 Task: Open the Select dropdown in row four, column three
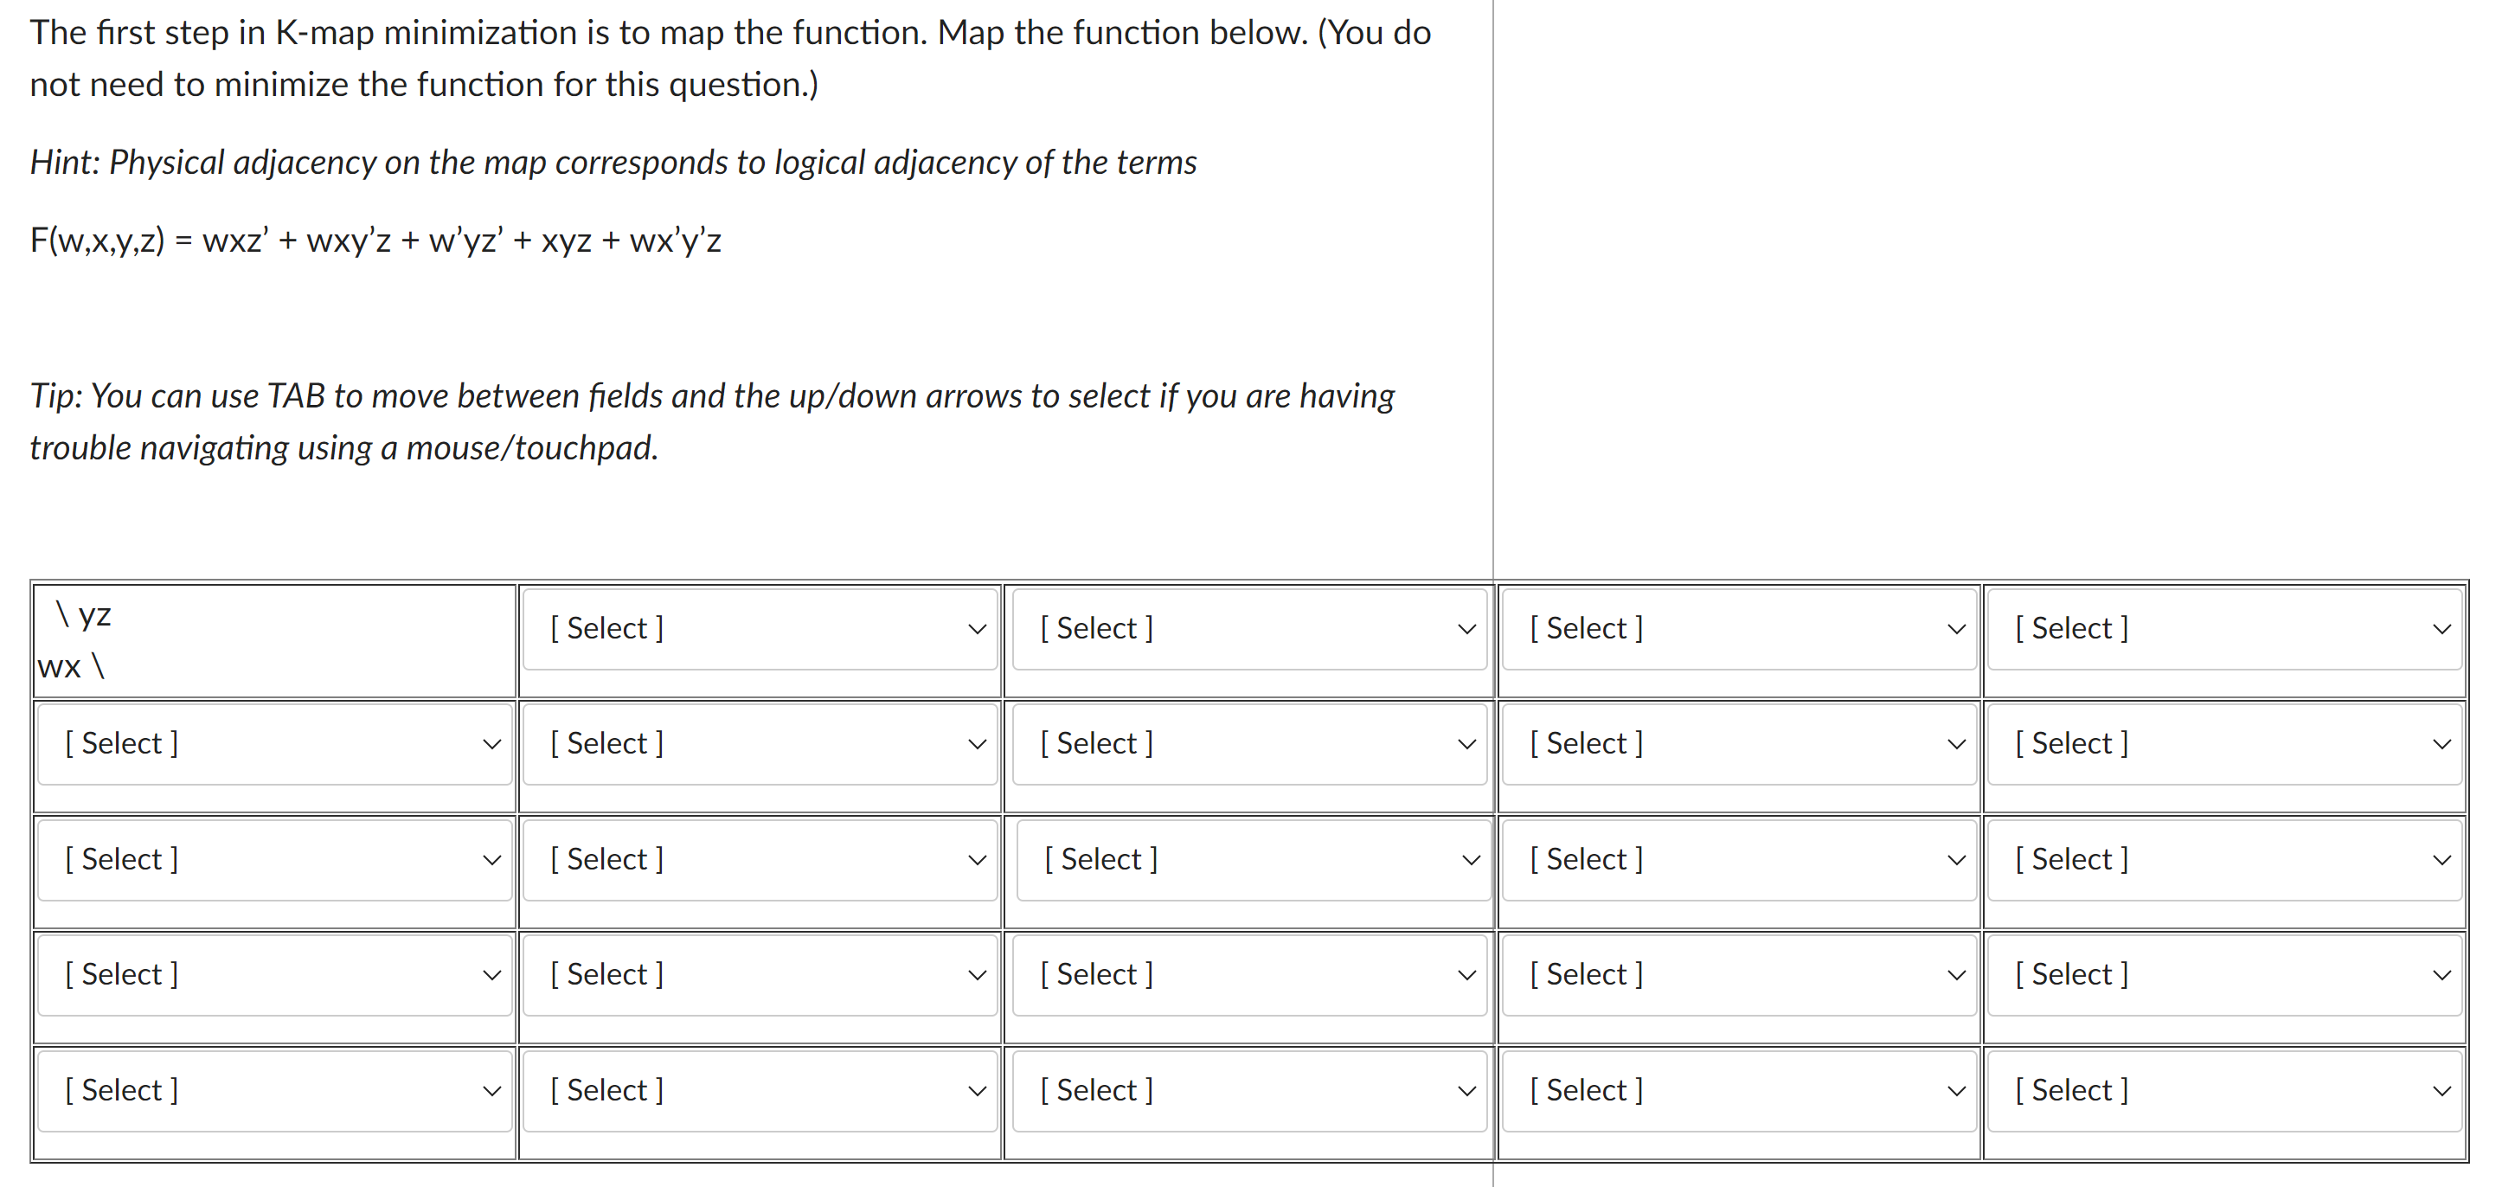point(1249,1090)
